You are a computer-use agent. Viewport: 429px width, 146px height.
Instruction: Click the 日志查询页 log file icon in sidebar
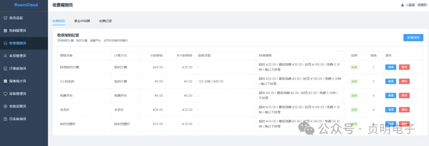point(5,119)
